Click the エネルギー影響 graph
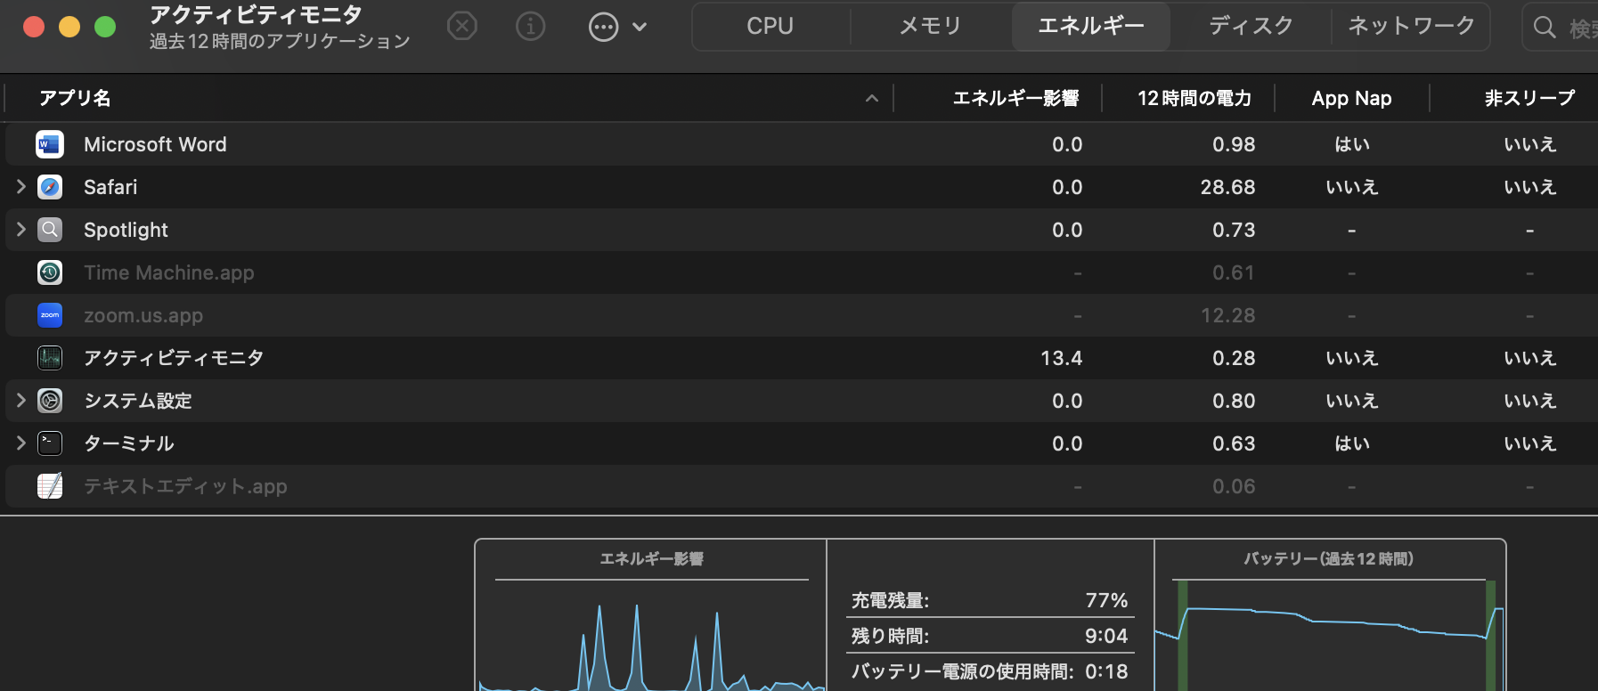The image size is (1598, 691). tap(651, 637)
